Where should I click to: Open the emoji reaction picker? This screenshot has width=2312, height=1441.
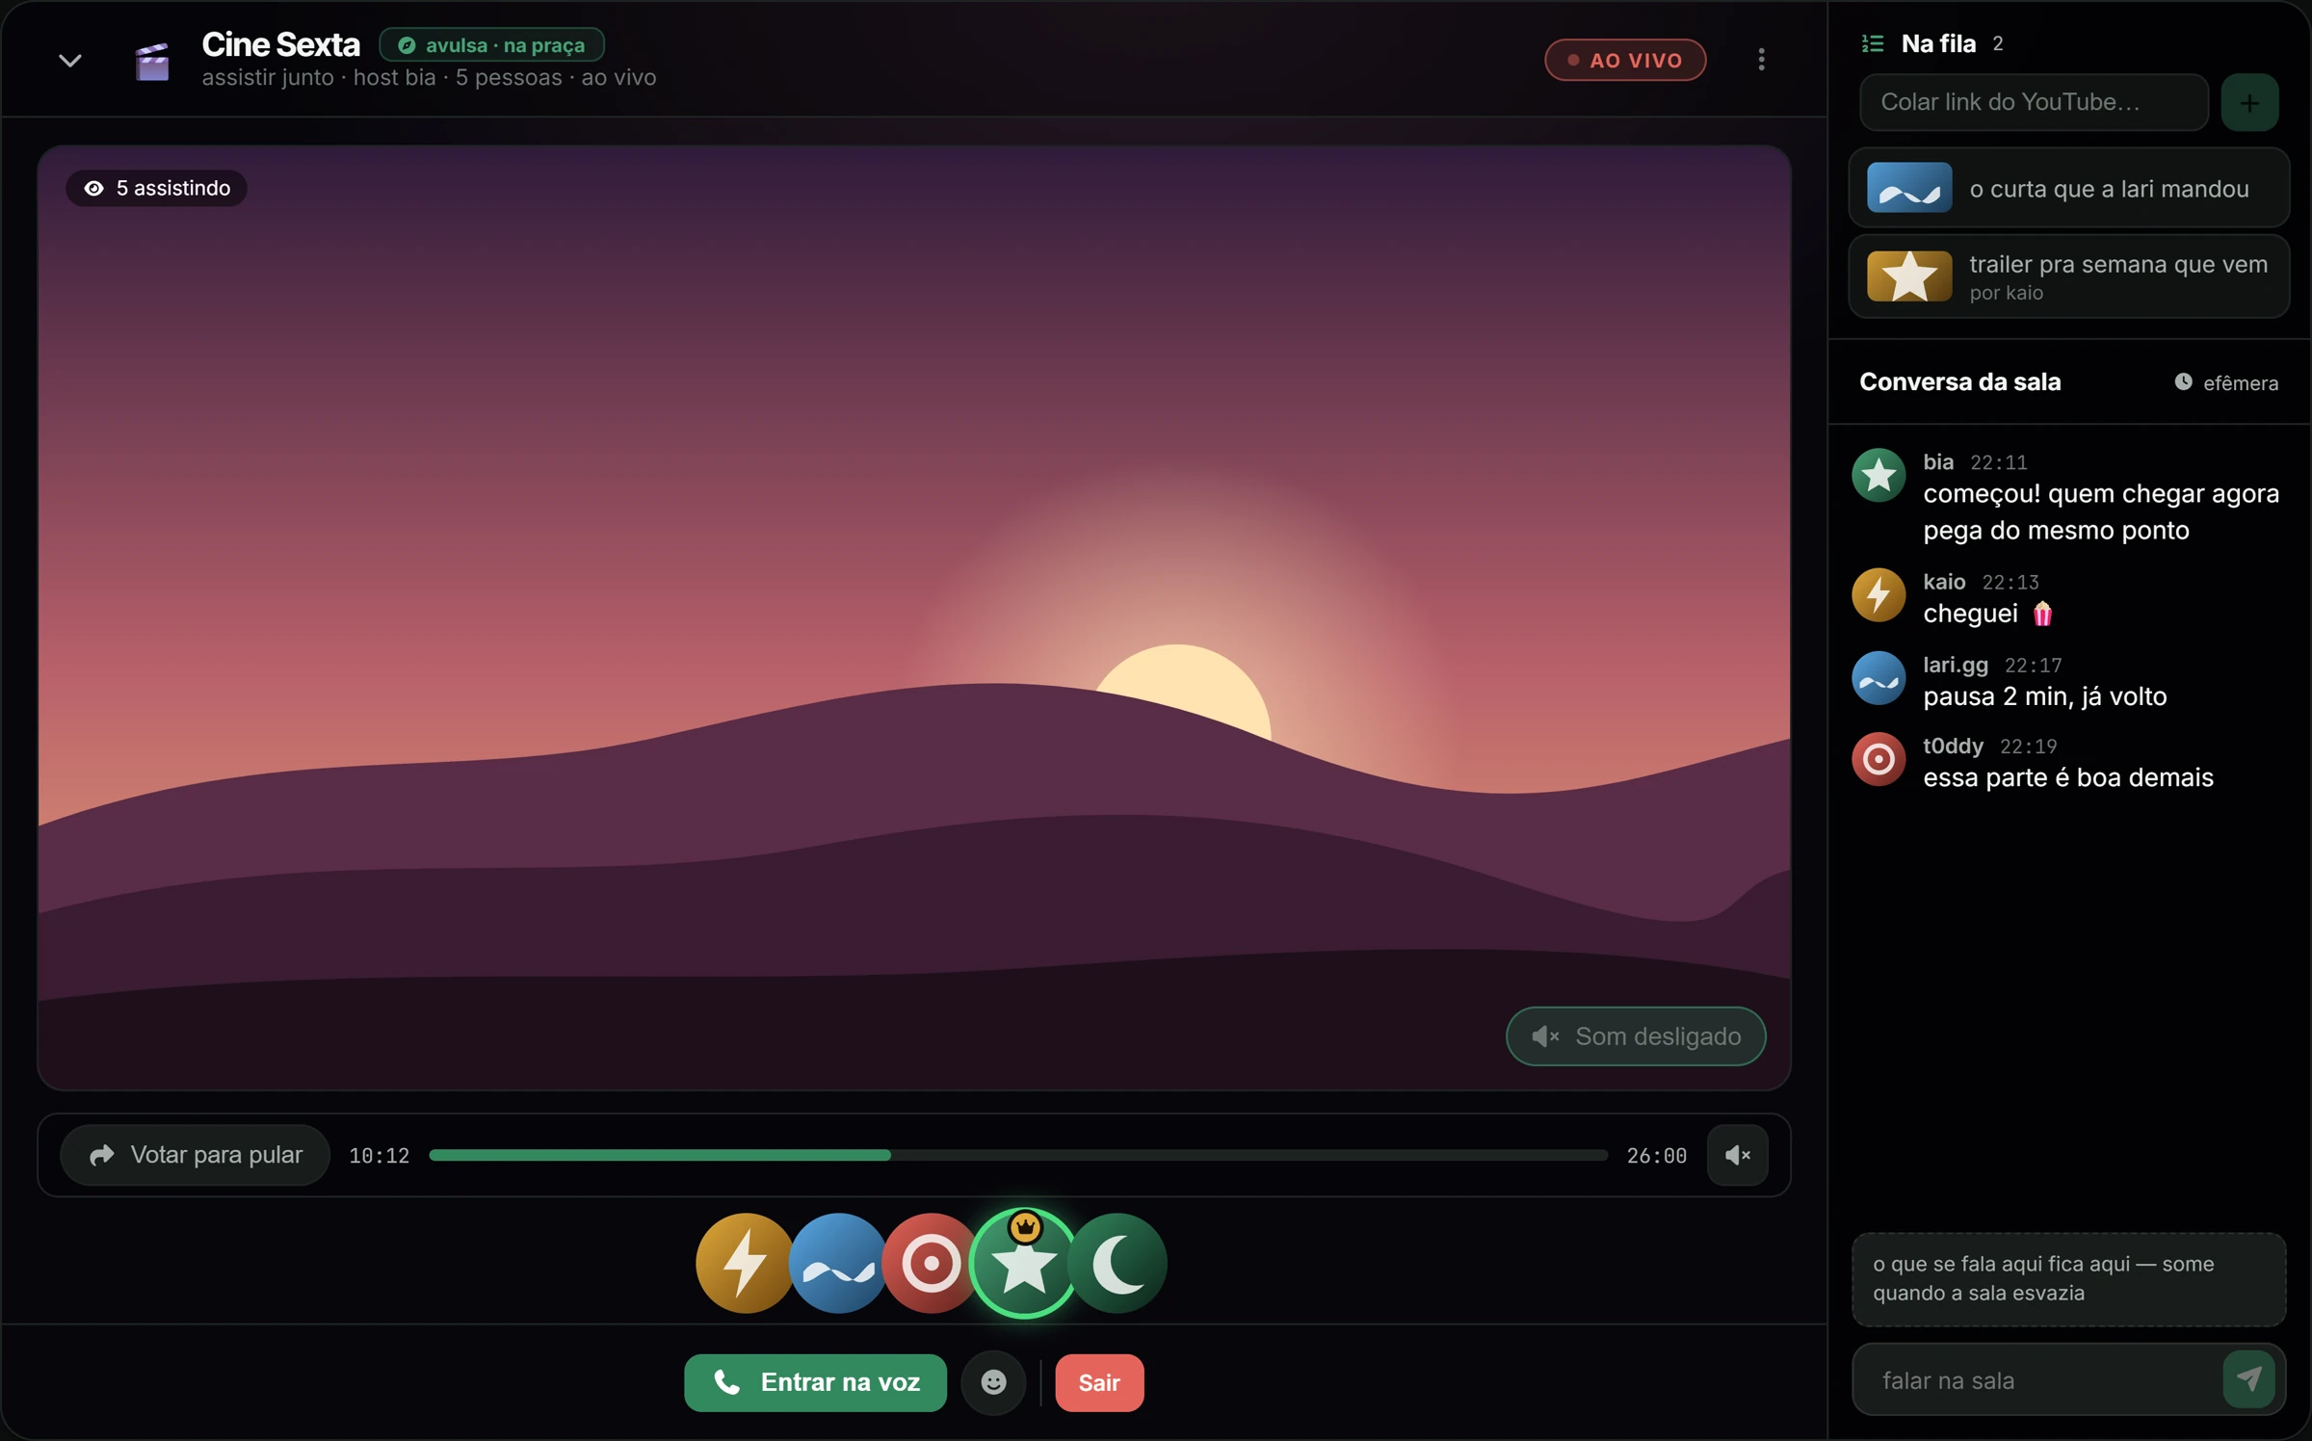(993, 1382)
